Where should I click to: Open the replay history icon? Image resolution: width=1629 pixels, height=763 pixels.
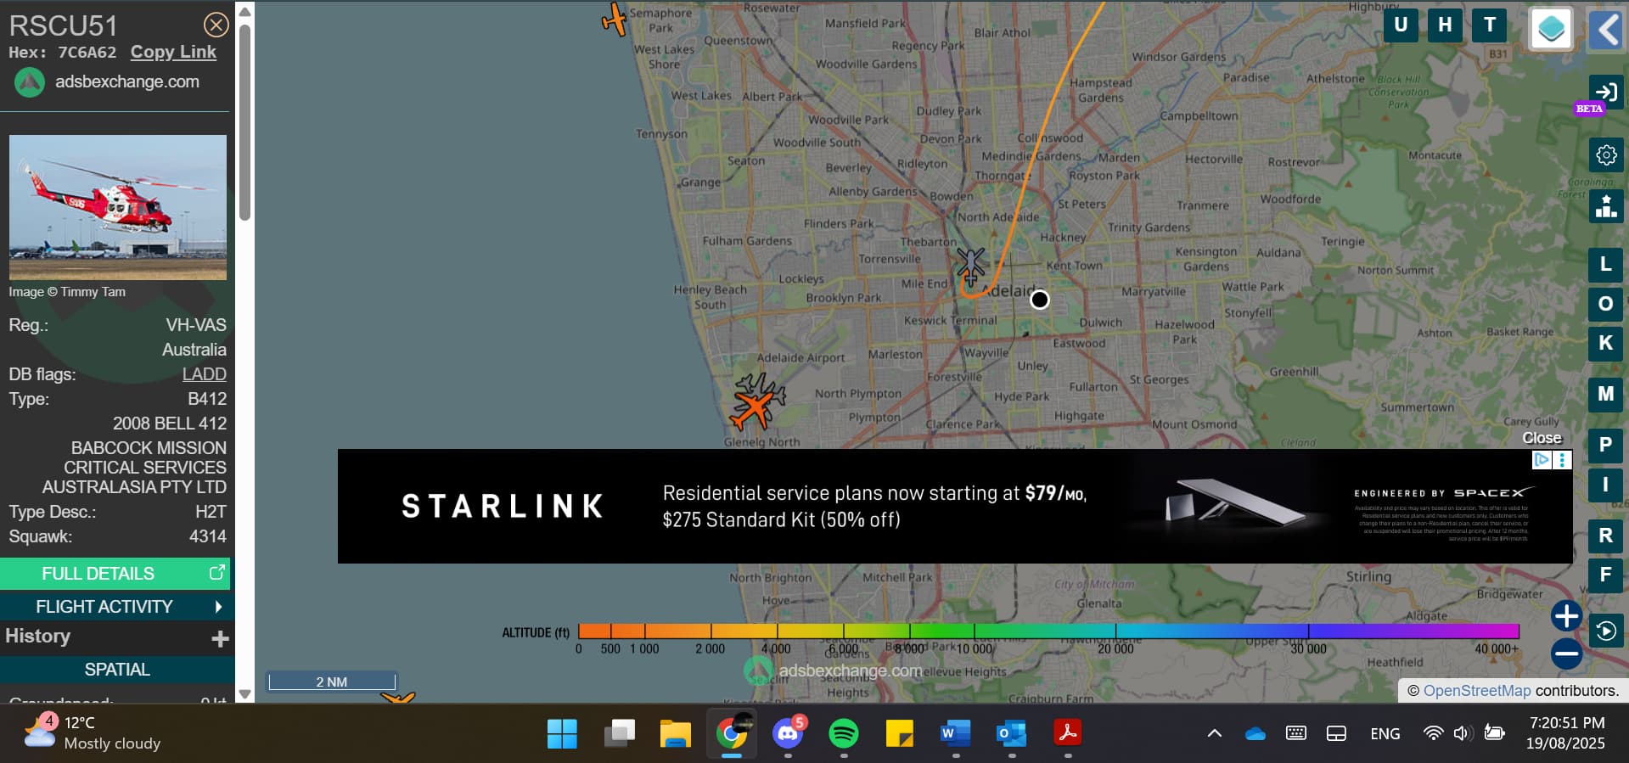[x=1605, y=631]
